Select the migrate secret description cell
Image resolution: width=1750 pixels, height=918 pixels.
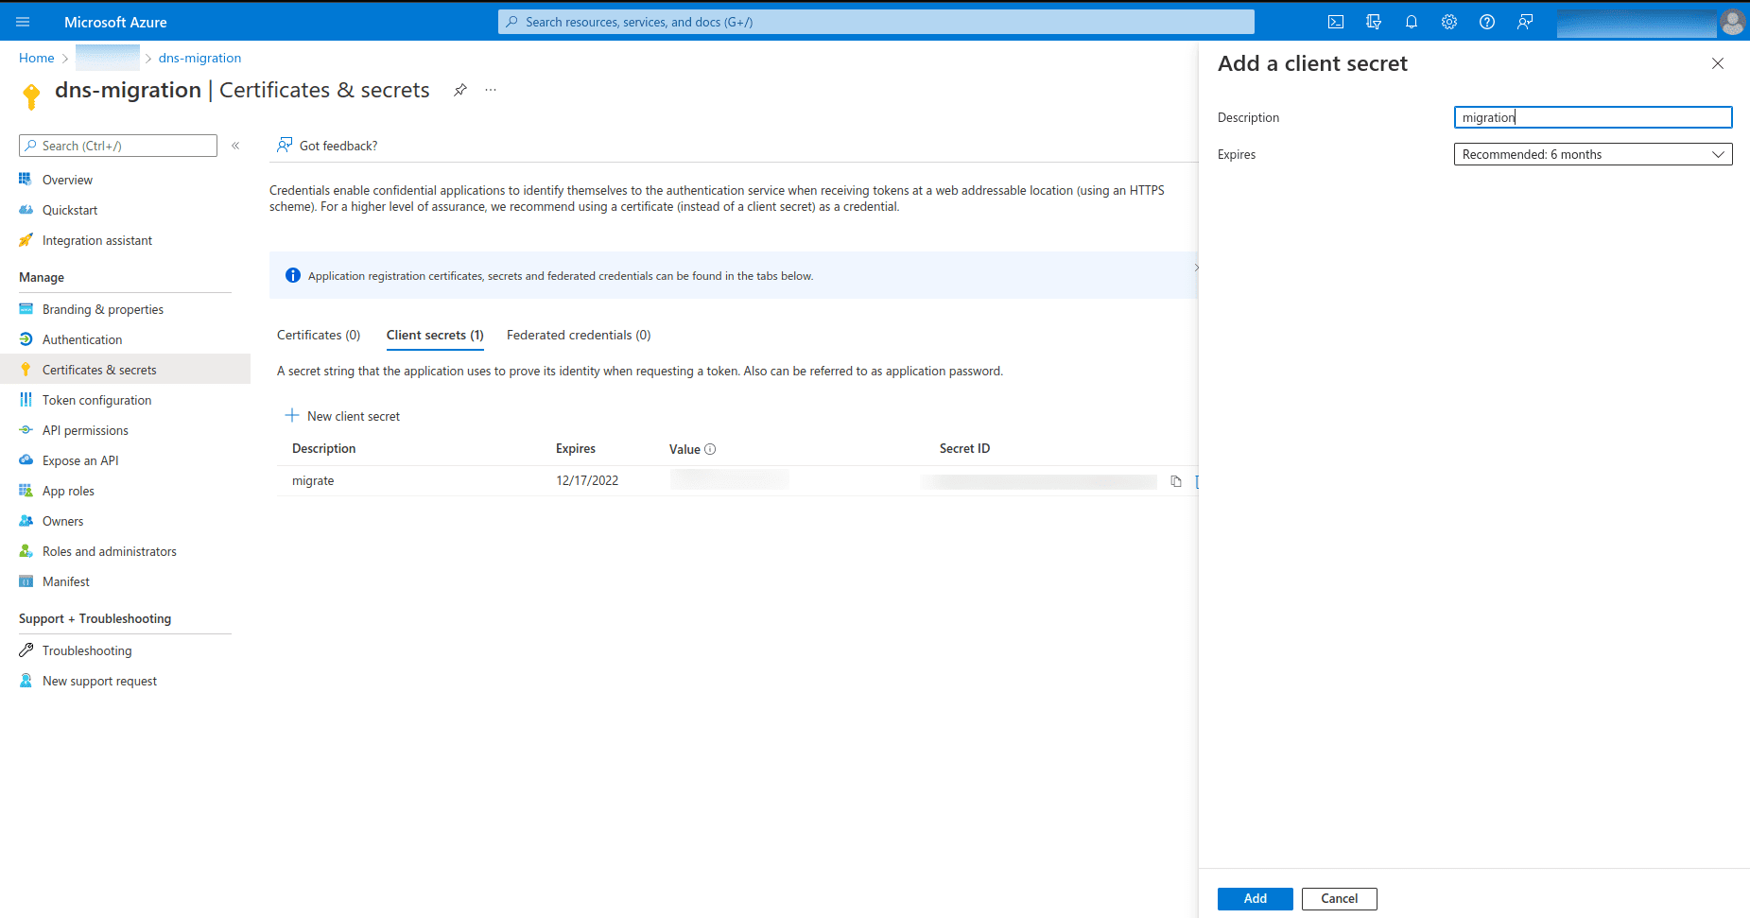click(x=313, y=480)
